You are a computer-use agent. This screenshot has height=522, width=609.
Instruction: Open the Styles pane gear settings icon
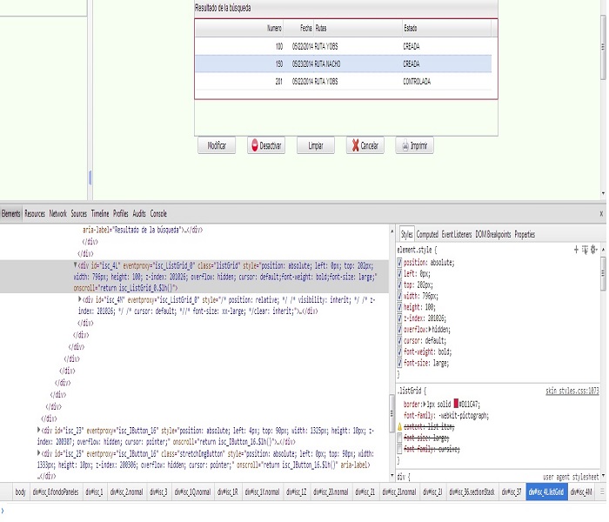[595, 249]
